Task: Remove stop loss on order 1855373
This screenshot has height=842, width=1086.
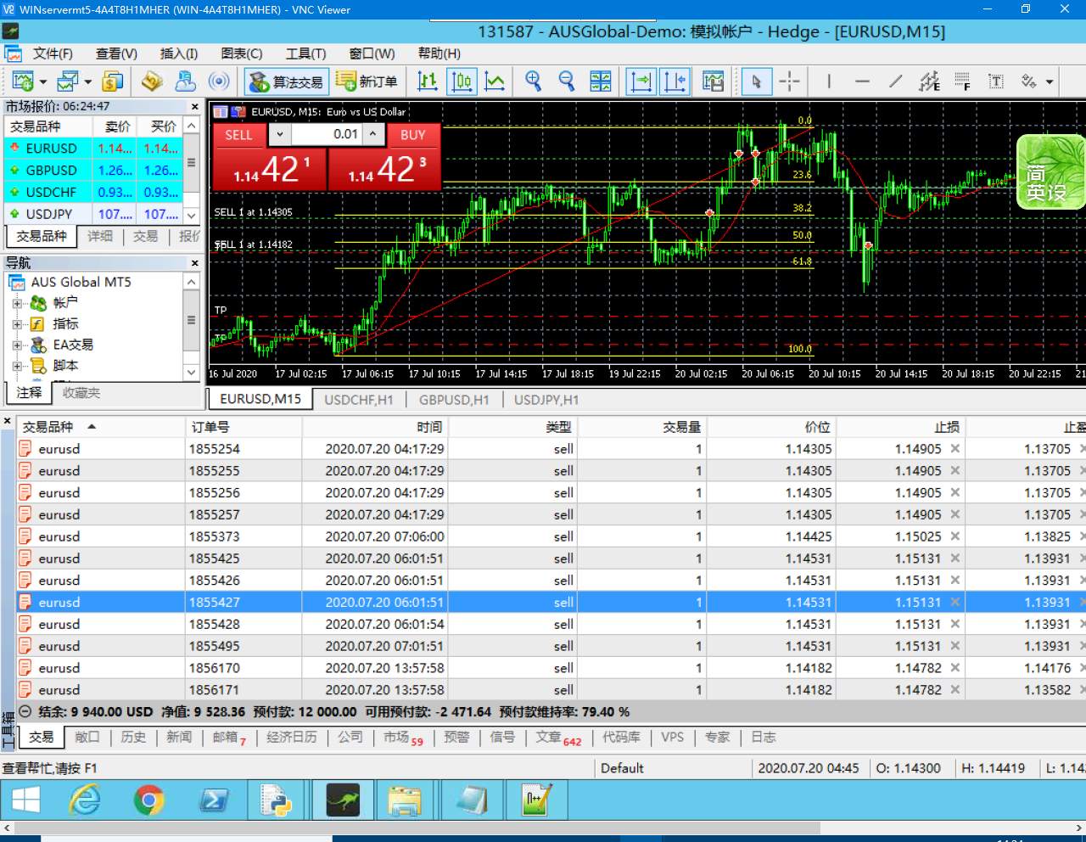Action: pyautogui.click(x=954, y=536)
